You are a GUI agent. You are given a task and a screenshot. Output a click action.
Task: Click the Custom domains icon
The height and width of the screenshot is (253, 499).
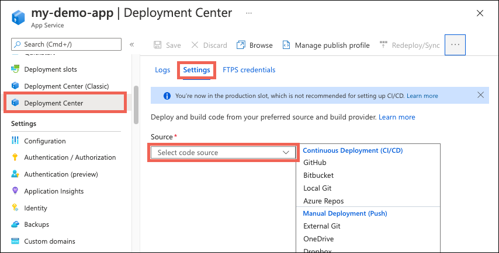(16, 241)
